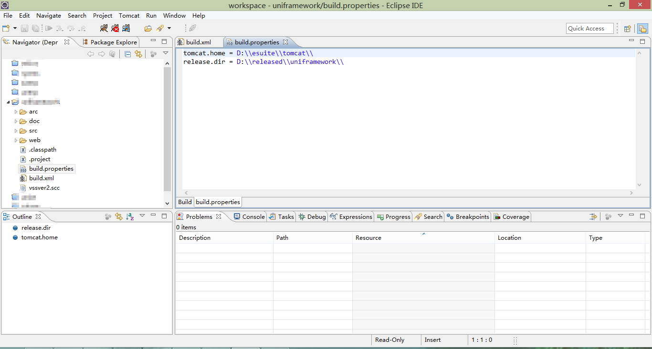The width and height of the screenshot is (652, 349).
Task: Click the Open Perspective icon
Action: coord(628,29)
